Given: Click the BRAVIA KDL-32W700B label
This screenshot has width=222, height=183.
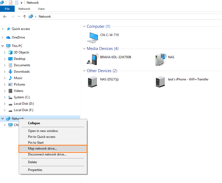Looking at the screenshot, I should coord(115,57).
